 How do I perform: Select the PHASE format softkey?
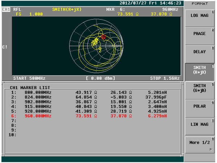199,36
